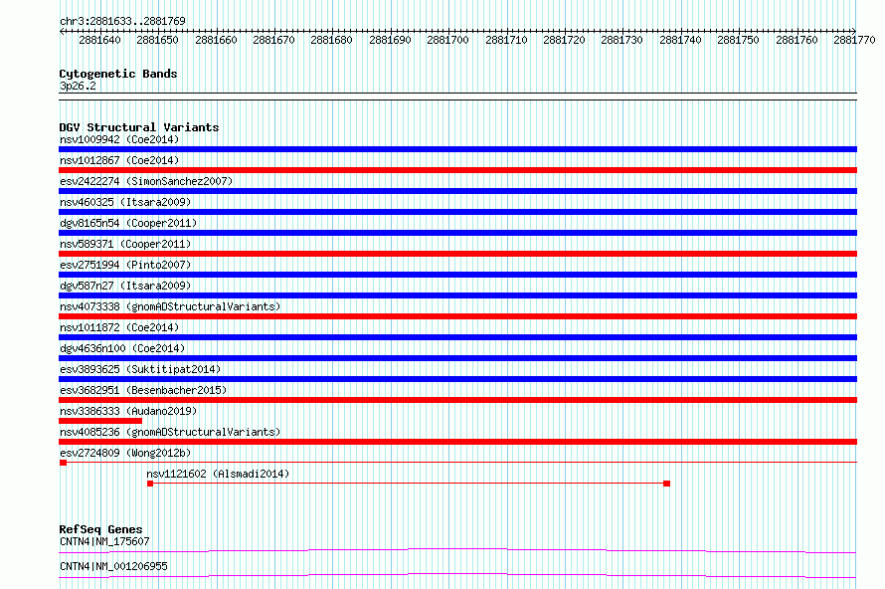Viewport: 885px width, 589px height.
Task: Open variant dgv587n27 (Itsara2009) label
Action: click(125, 286)
